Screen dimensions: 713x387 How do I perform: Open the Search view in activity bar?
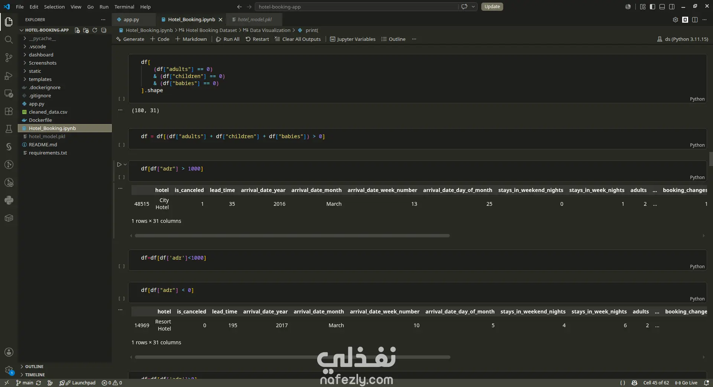(x=9, y=39)
